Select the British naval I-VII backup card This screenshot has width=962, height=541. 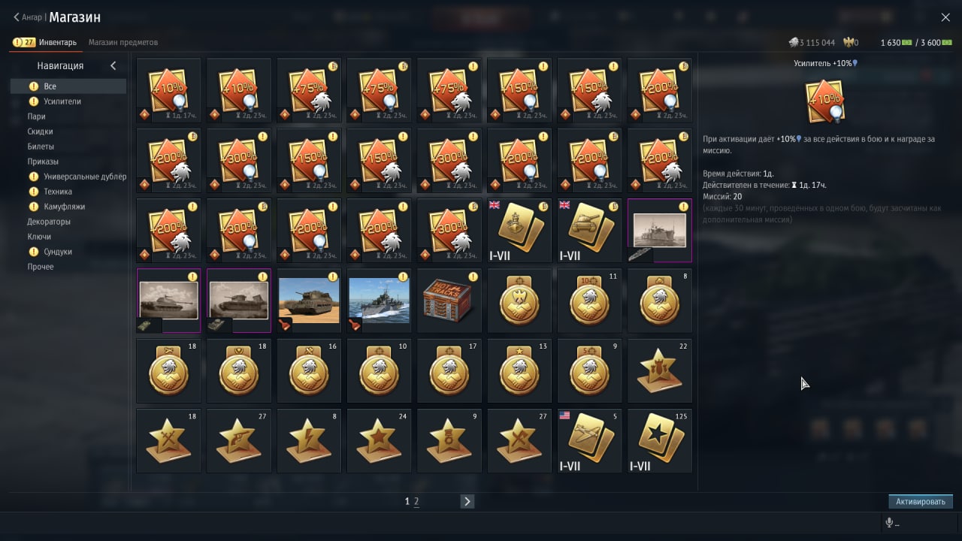click(519, 231)
